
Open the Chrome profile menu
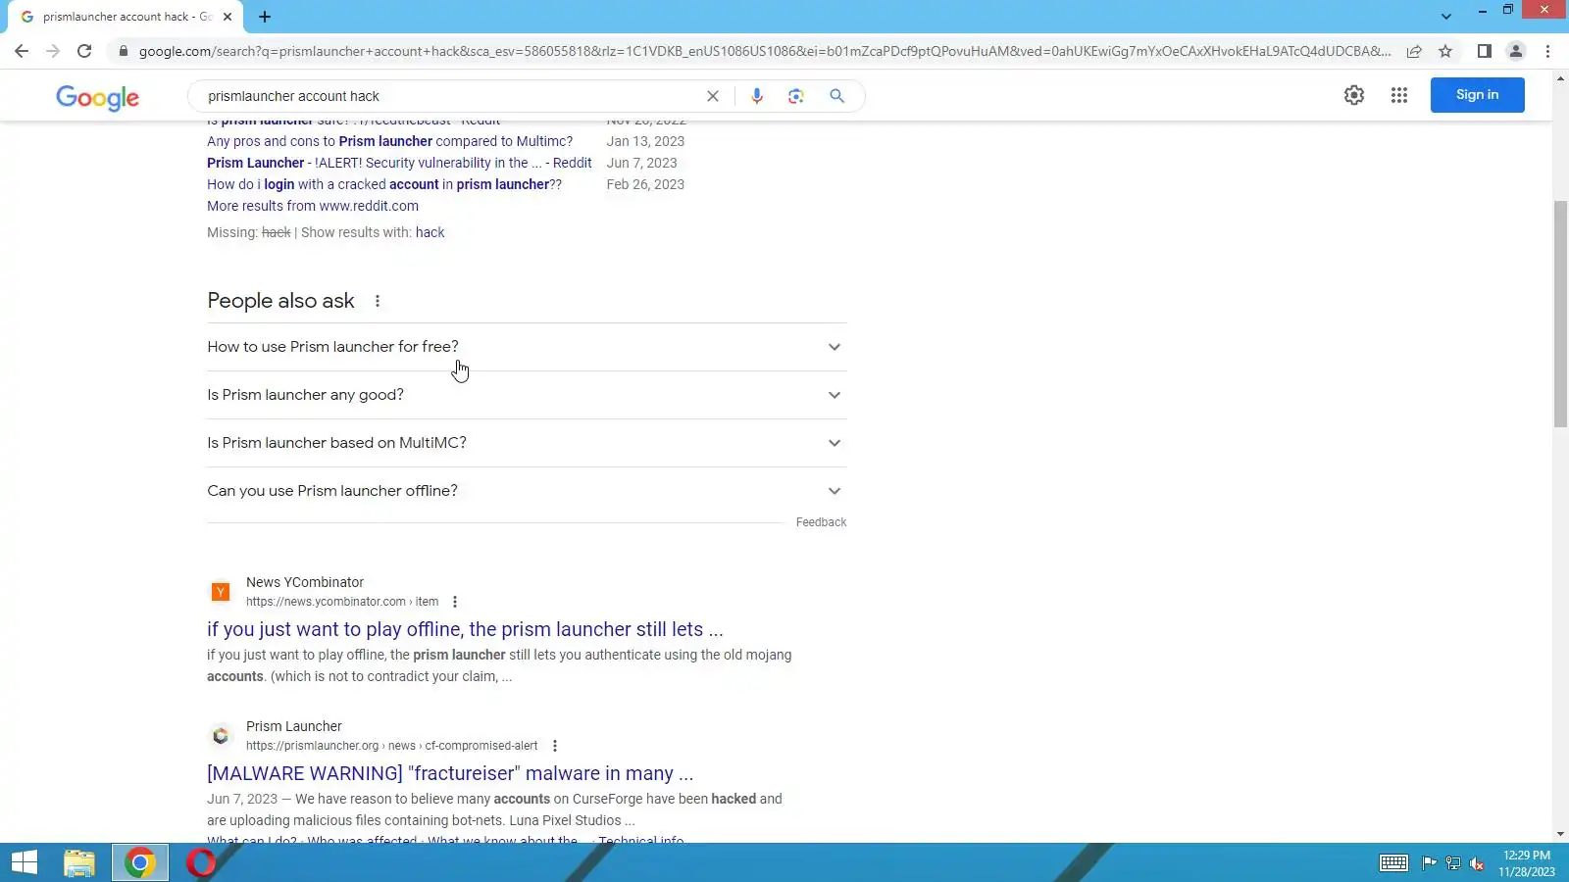[1516, 51]
